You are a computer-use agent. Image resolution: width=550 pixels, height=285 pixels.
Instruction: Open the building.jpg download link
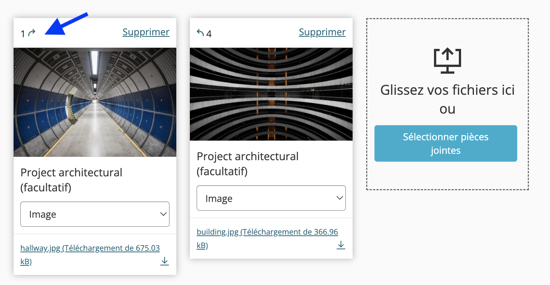267,238
